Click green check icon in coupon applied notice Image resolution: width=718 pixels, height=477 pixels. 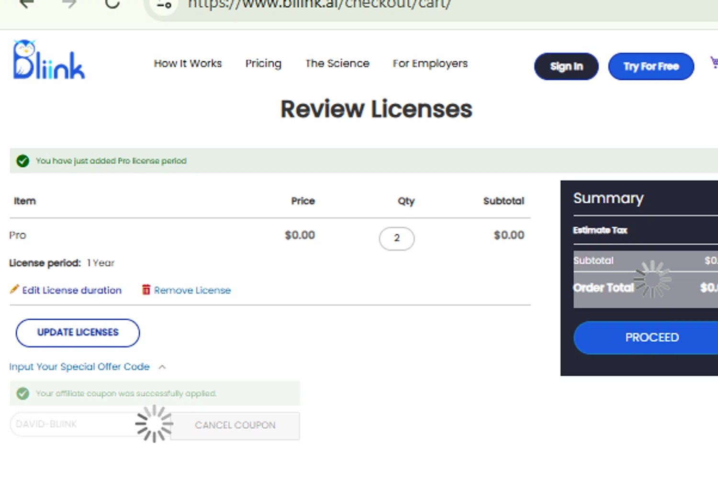point(22,393)
